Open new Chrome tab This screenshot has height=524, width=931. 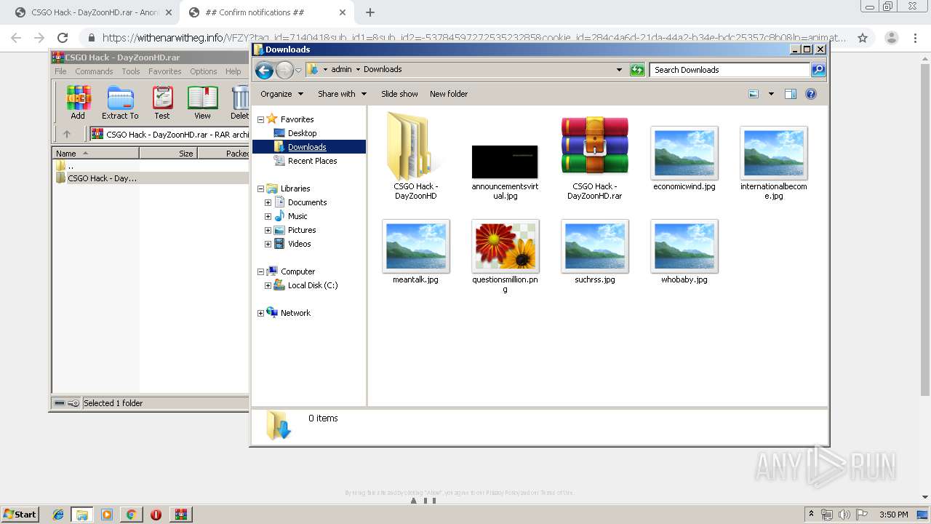coord(370,12)
